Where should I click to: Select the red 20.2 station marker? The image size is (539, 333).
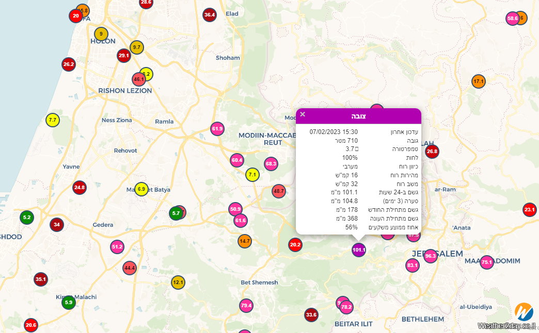coord(295,245)
